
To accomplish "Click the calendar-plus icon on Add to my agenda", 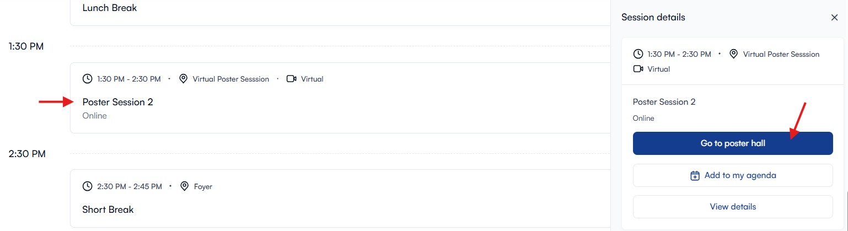I will point(695,176).
